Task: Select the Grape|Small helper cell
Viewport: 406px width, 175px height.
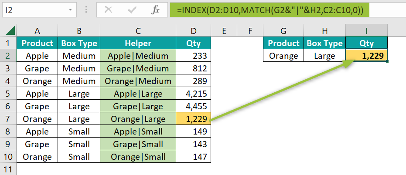Action: pyautogui.click(x=138, y=144)
